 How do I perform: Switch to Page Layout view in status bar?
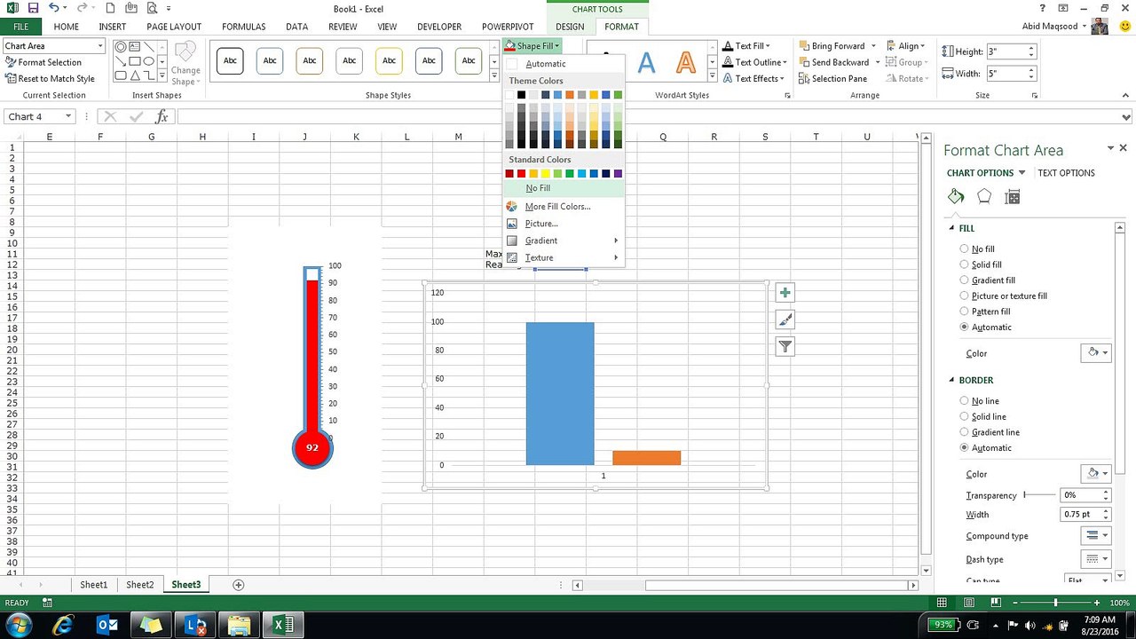pyautogui.click(x=970, y=603)
